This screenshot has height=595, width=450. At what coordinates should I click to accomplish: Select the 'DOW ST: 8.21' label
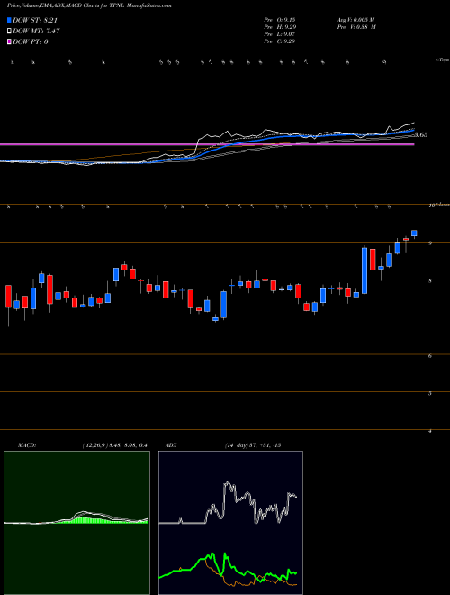(35, 20)
